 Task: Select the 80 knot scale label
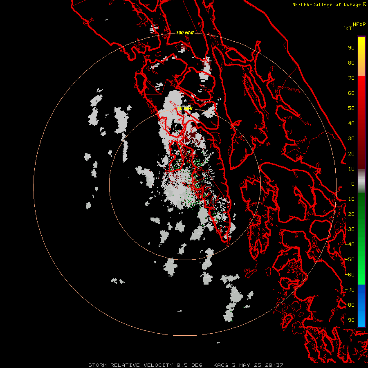351,63
